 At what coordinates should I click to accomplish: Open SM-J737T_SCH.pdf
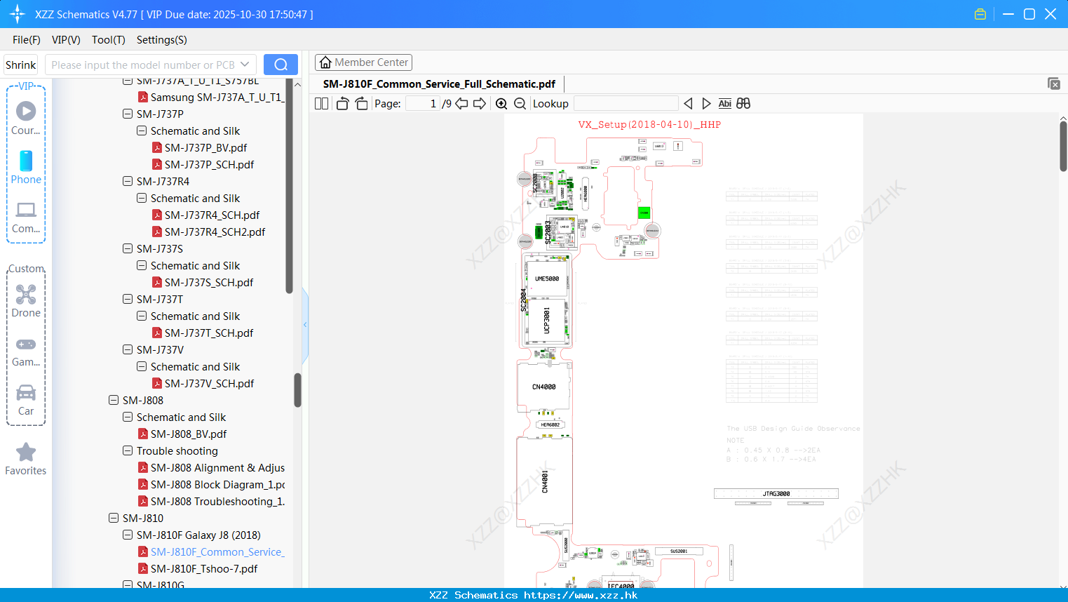(209, 333)
